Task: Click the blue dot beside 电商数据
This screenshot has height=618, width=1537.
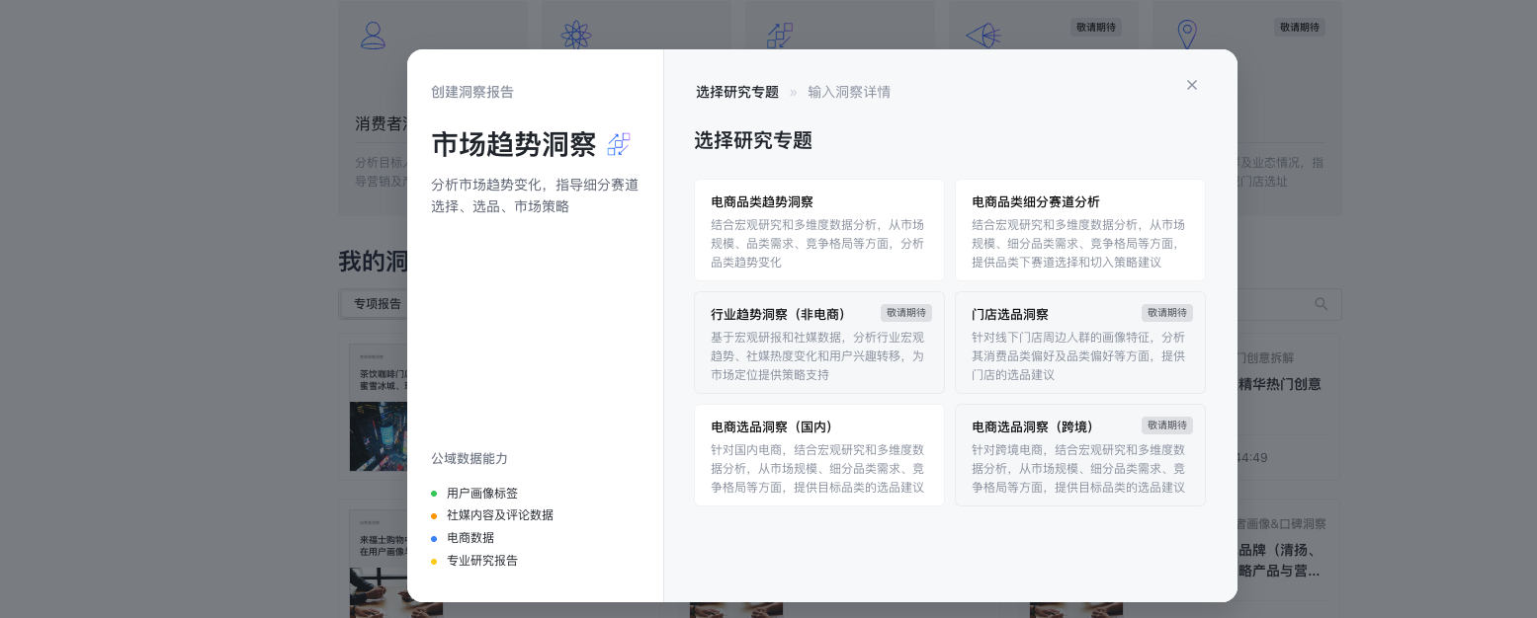Action: 434,538
